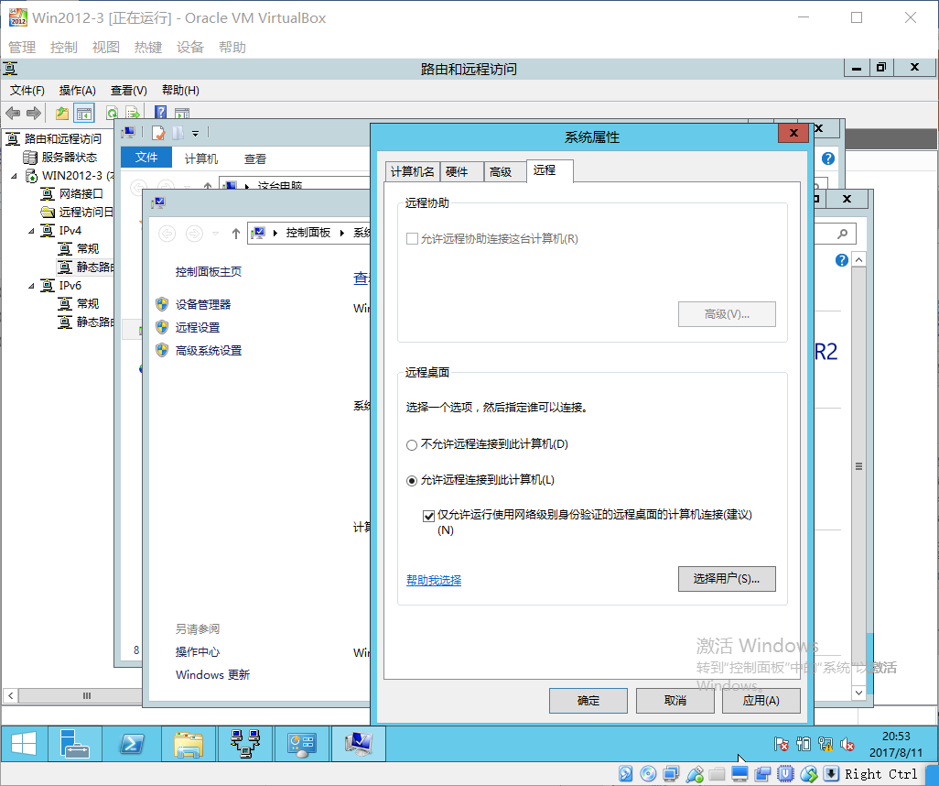Click the Refresh icon in MMC toolbar
This screenshot has height=786, width=939.
click(x=112, y=113)
